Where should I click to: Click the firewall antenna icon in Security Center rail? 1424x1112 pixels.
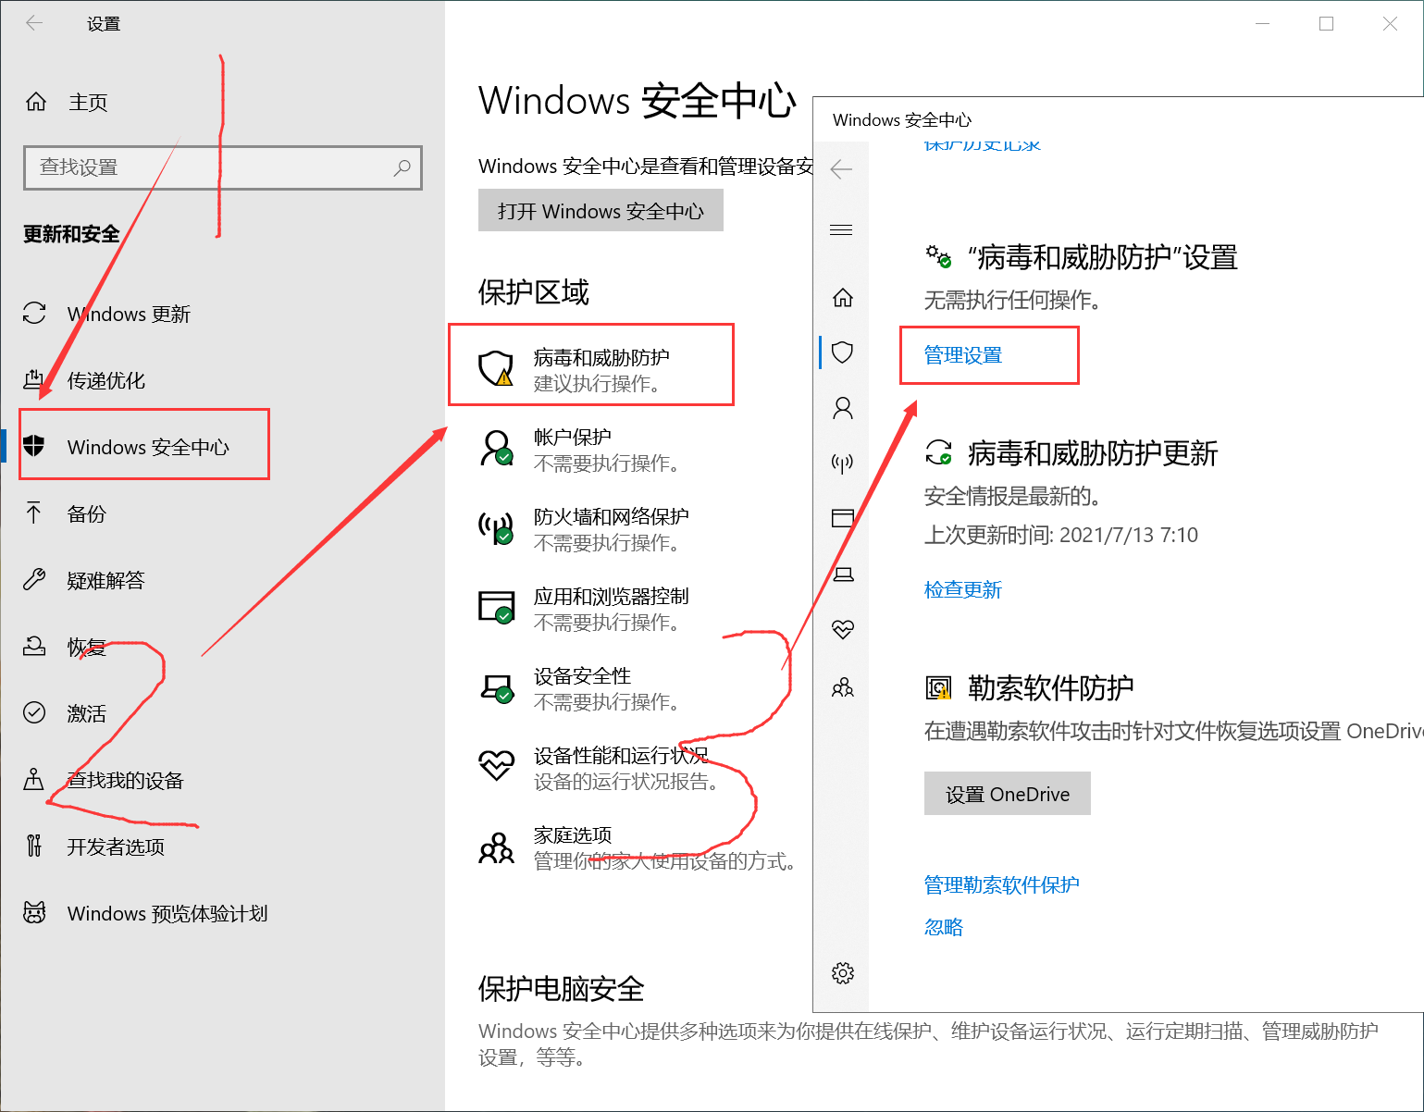(842, 463)
